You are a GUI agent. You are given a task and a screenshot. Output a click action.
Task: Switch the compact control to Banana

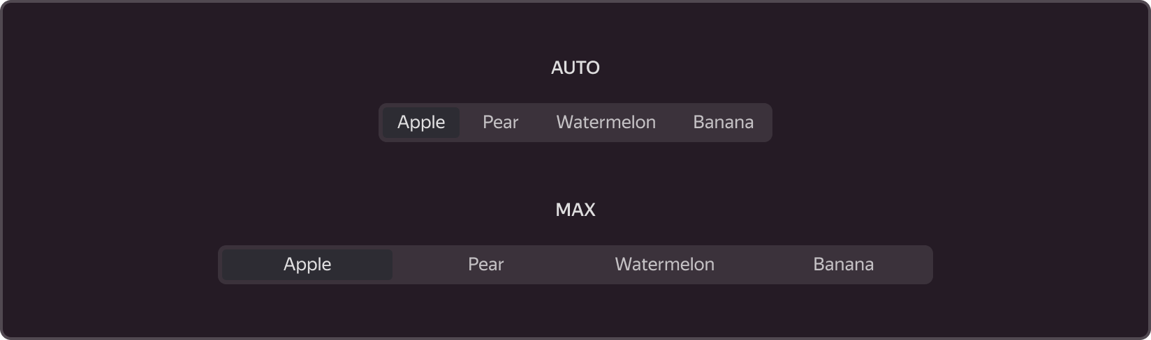[723, 123]
